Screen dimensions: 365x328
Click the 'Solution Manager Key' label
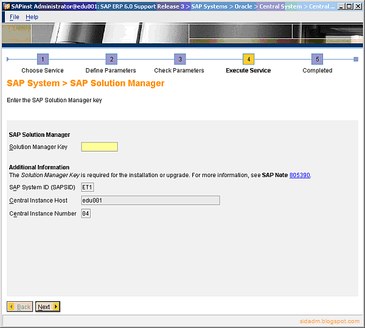click(38, 147)
